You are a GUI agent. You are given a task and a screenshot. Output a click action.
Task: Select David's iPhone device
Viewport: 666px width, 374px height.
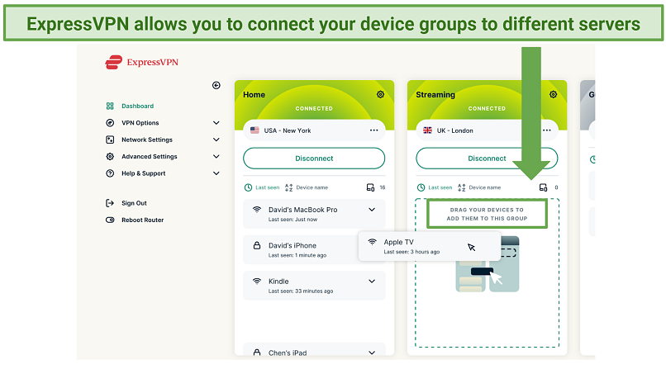(x=301, y=249)
